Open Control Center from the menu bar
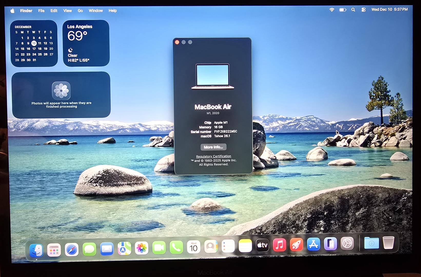The width and height of the screenshot is (421, 277). click(x=364, y=9)
